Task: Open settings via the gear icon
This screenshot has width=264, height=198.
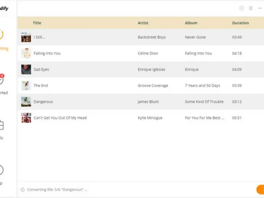Action: (x=242, y=8)
